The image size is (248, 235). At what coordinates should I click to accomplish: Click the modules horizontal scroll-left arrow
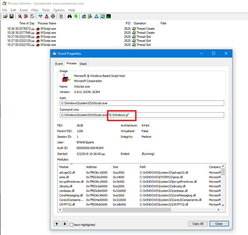[x=60, y=210]
